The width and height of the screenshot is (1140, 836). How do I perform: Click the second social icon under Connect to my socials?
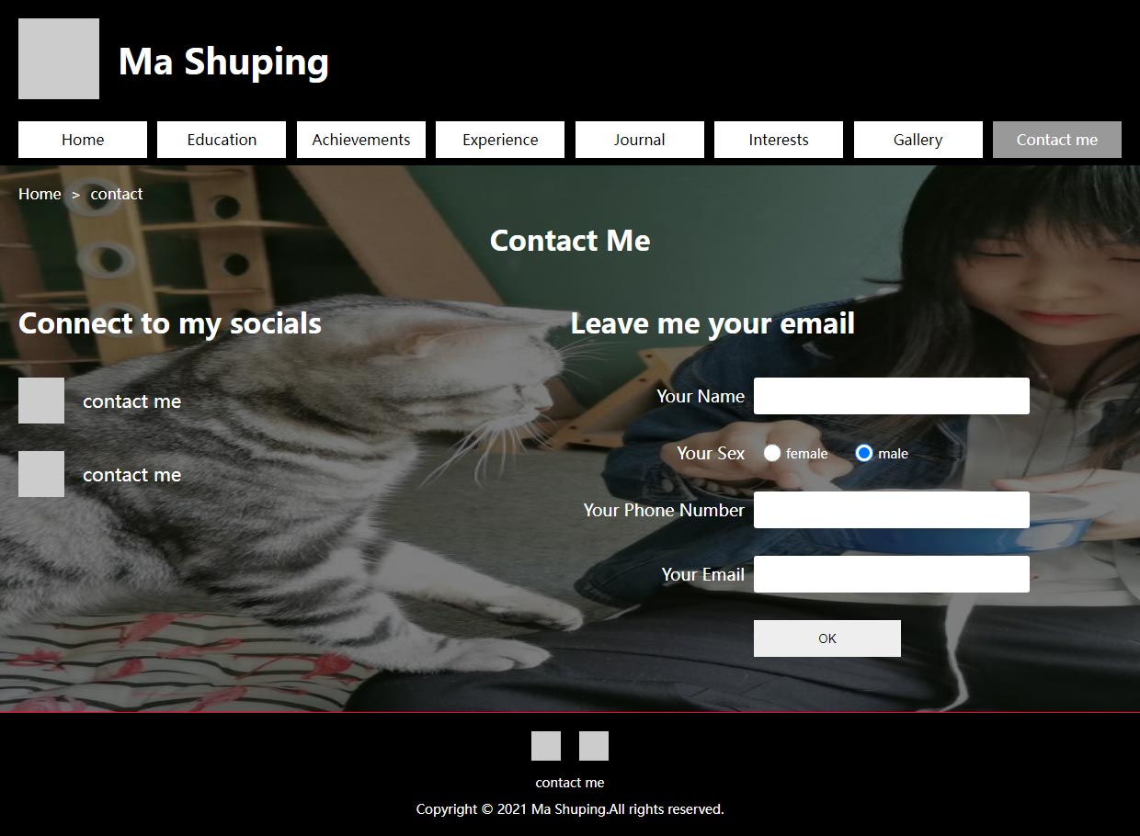41,474
